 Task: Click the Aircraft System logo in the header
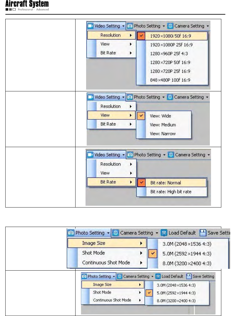tap(27, 5)
